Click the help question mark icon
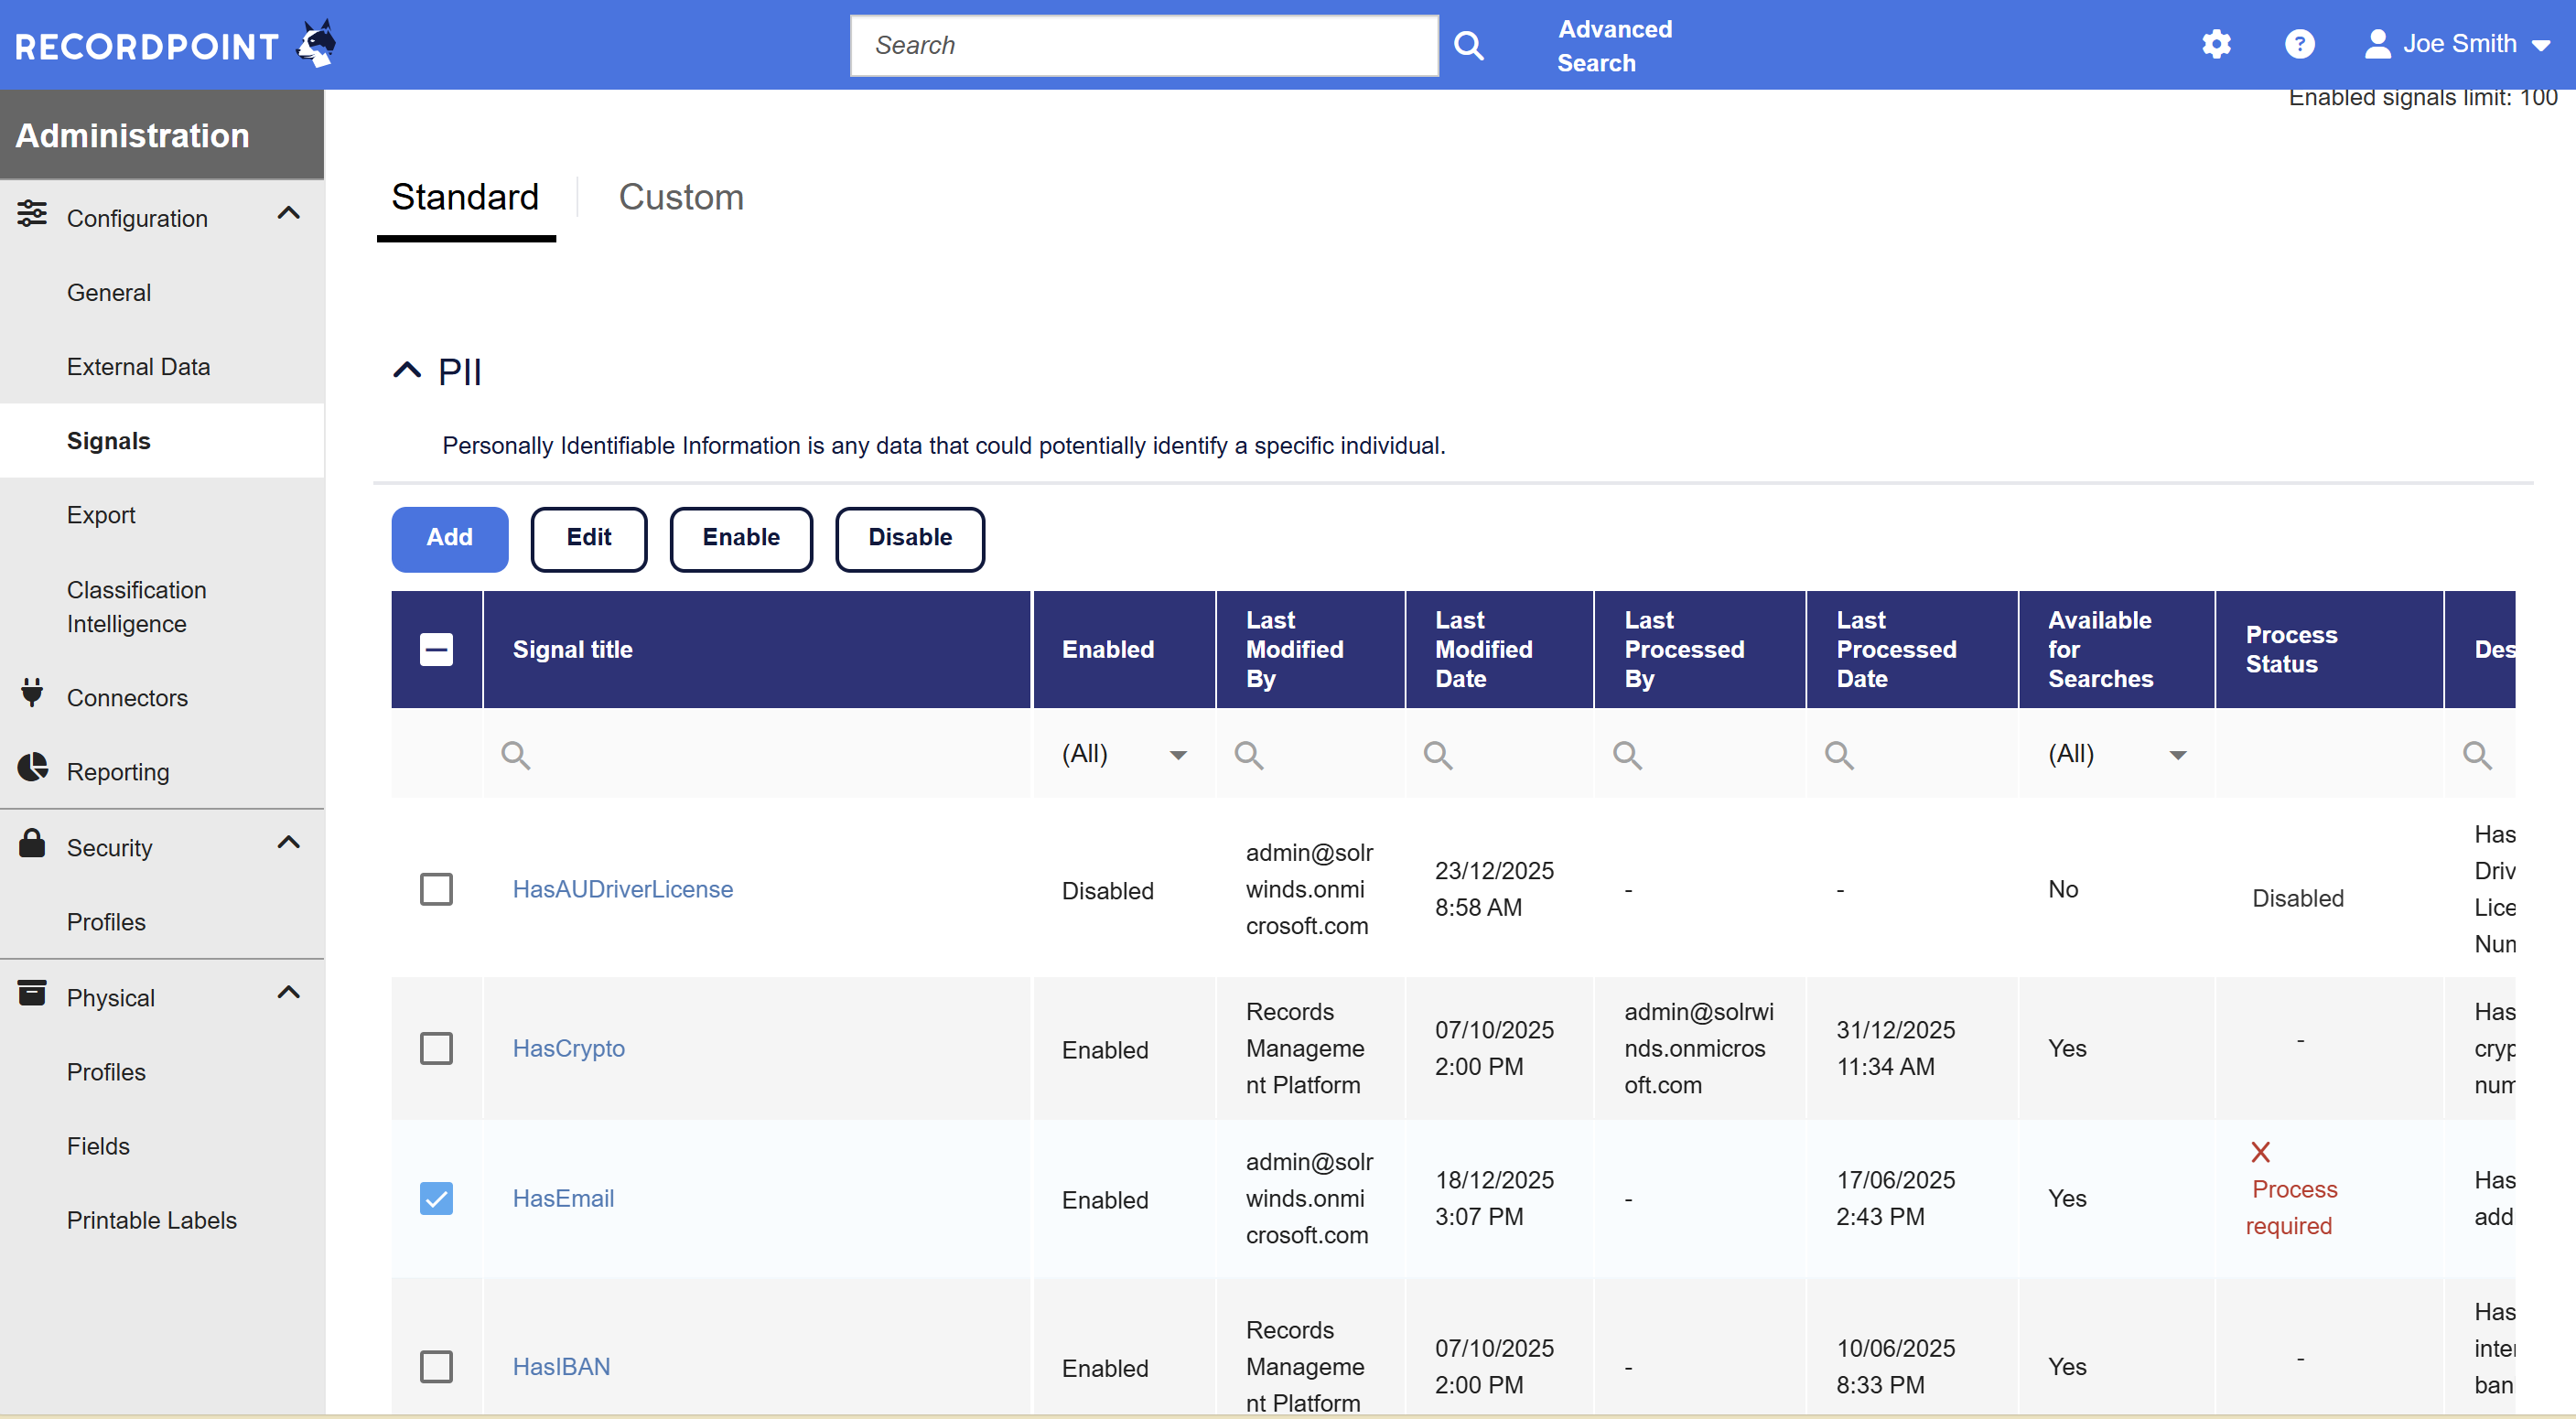The width and height of the screenshot is (2576, 1419). pyautogui.click(x=2299, y=44)
